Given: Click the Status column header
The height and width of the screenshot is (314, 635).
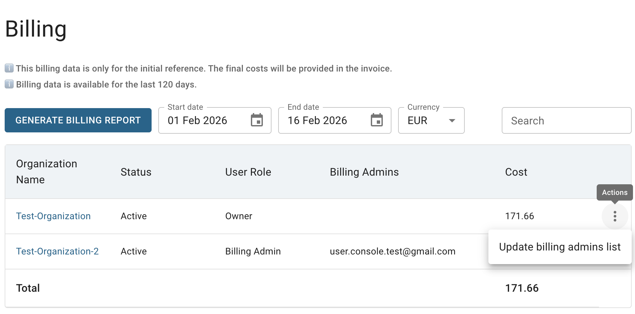Looking at the screenshot, I should (136, 172).
